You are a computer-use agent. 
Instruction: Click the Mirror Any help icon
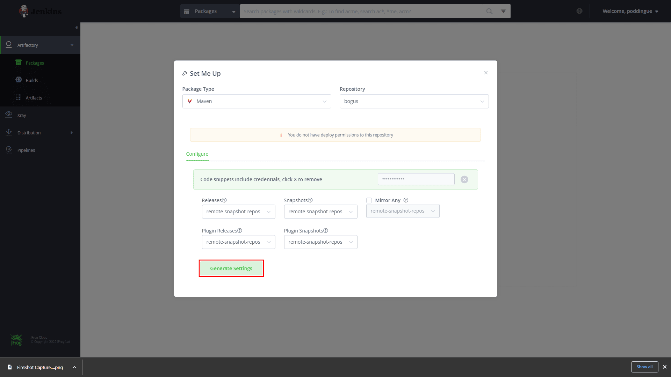[406, 200]
